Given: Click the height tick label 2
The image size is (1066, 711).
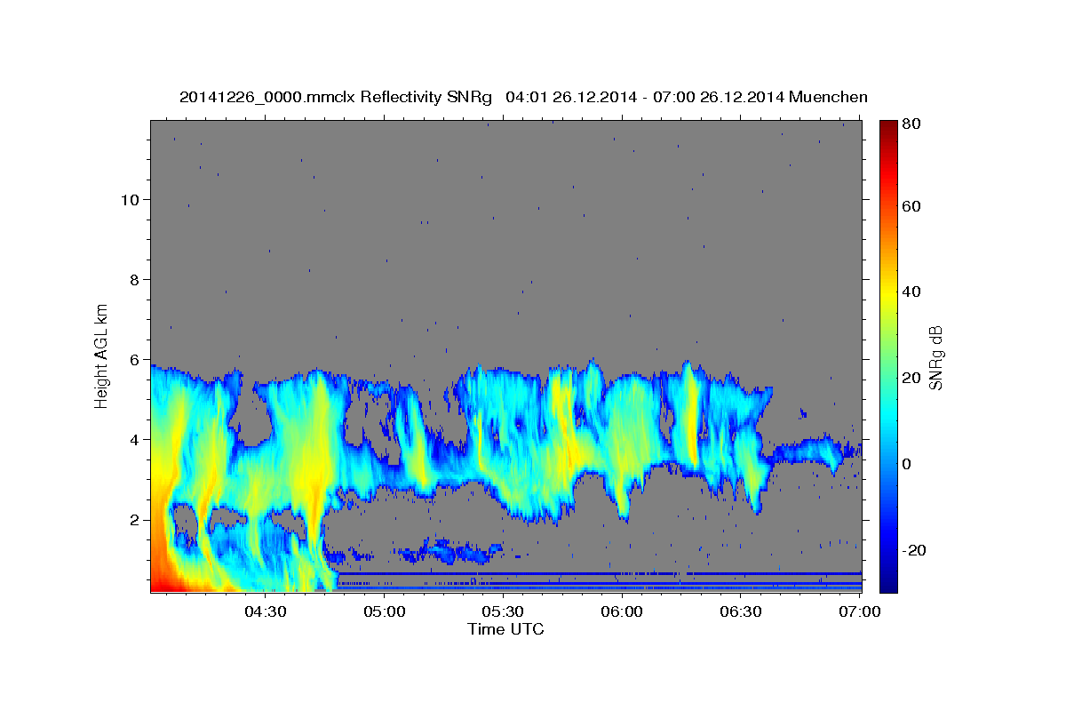Looking at the screenshot, I should [x=136, y=520].
